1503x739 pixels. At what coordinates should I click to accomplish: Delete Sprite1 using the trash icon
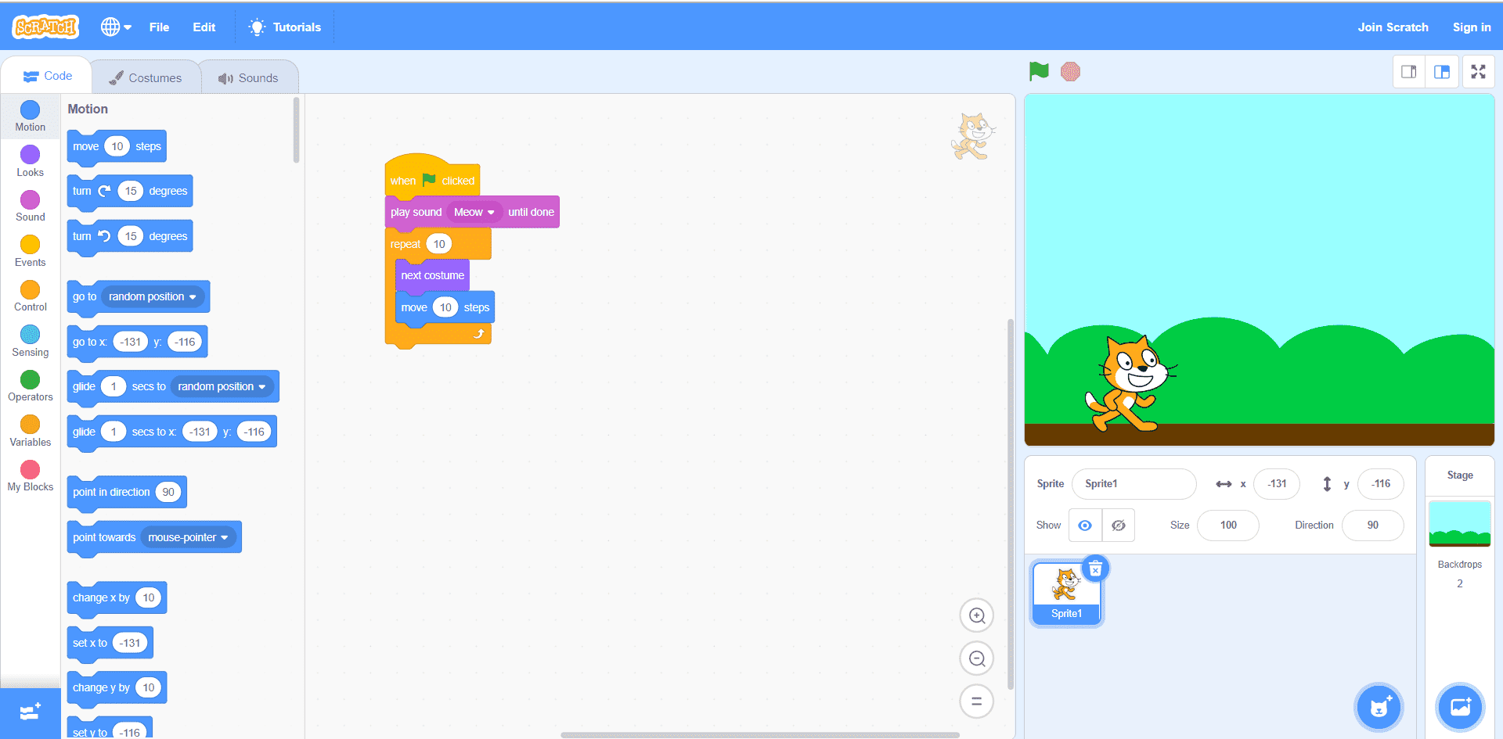[x=1095, y=569]
